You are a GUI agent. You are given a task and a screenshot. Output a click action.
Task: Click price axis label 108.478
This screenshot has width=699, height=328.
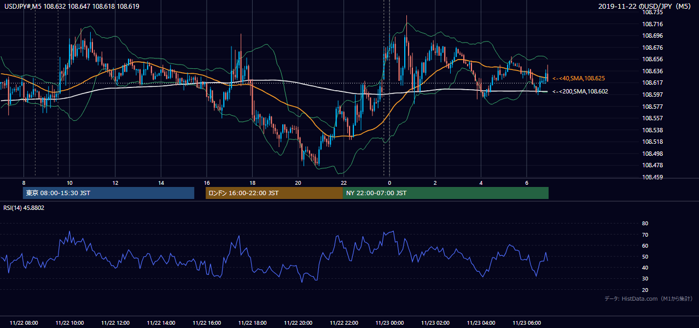[x=652, y=165]
